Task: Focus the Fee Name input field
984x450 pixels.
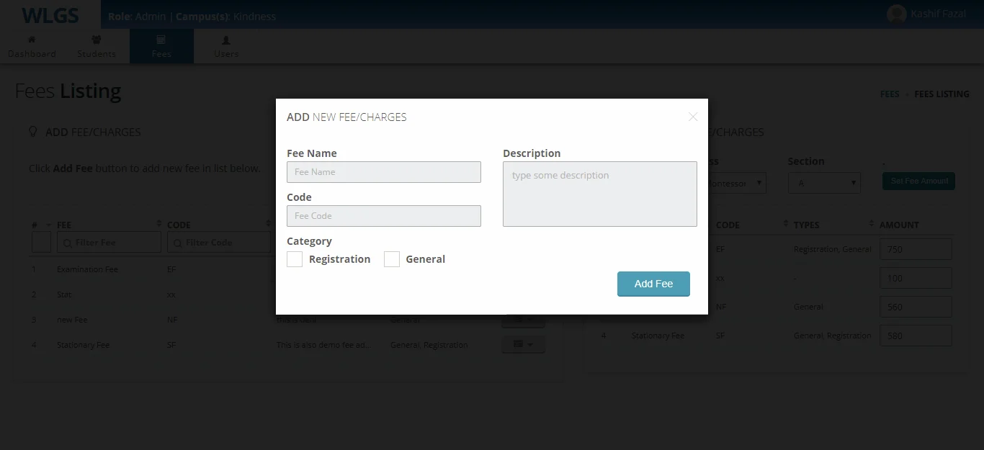Action: click(x=384, y=172)
